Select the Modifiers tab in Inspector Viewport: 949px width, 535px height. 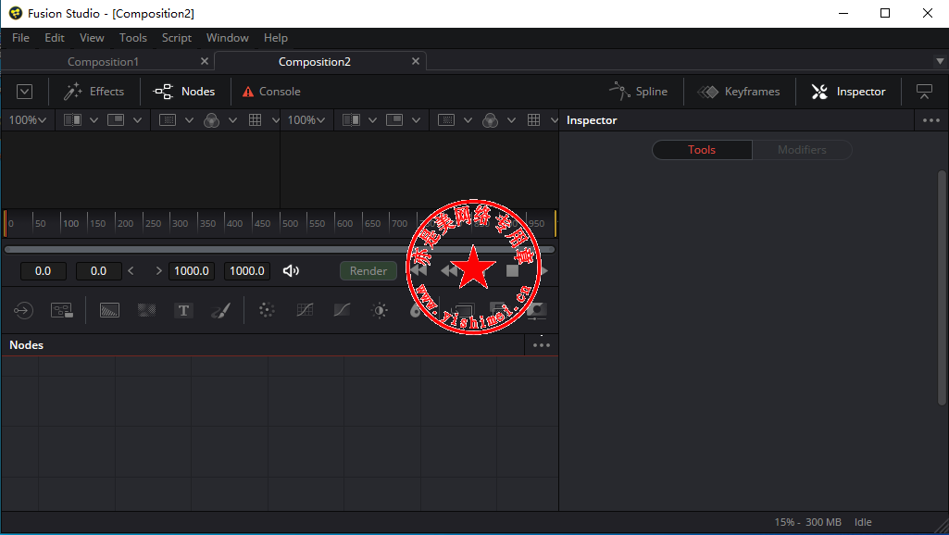(802, 150)
